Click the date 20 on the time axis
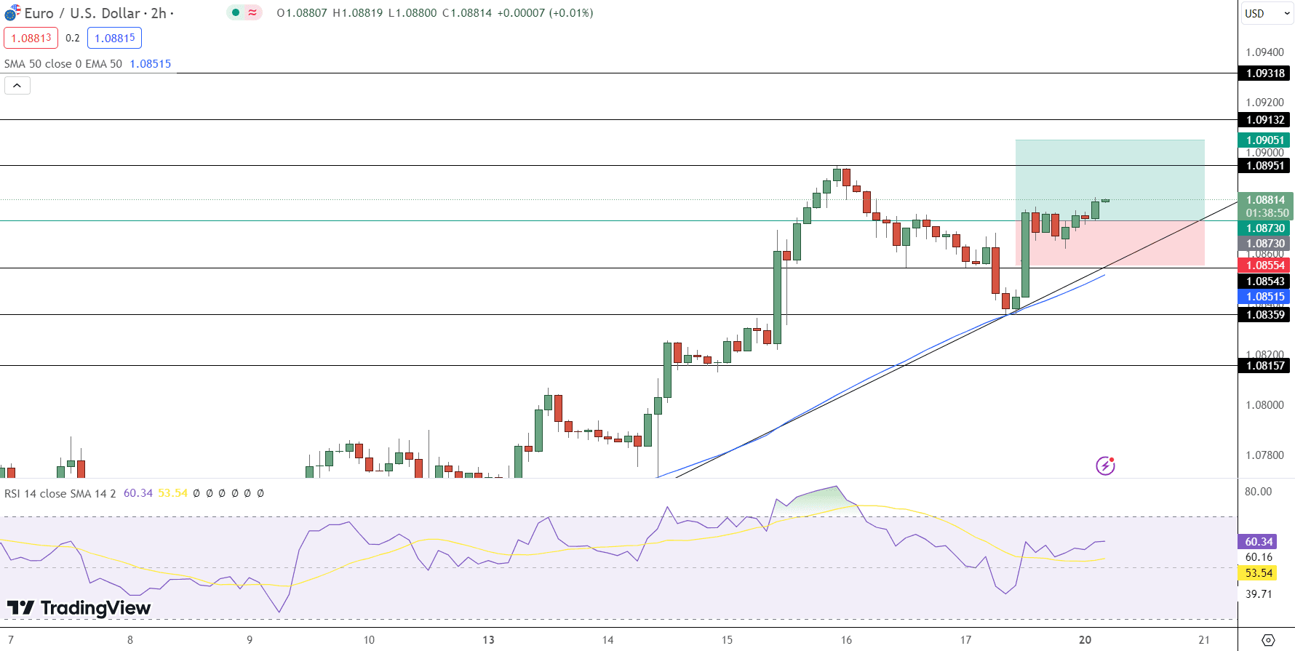Viewport: 1295px width, 651px height. click(x=1085, y=640)
